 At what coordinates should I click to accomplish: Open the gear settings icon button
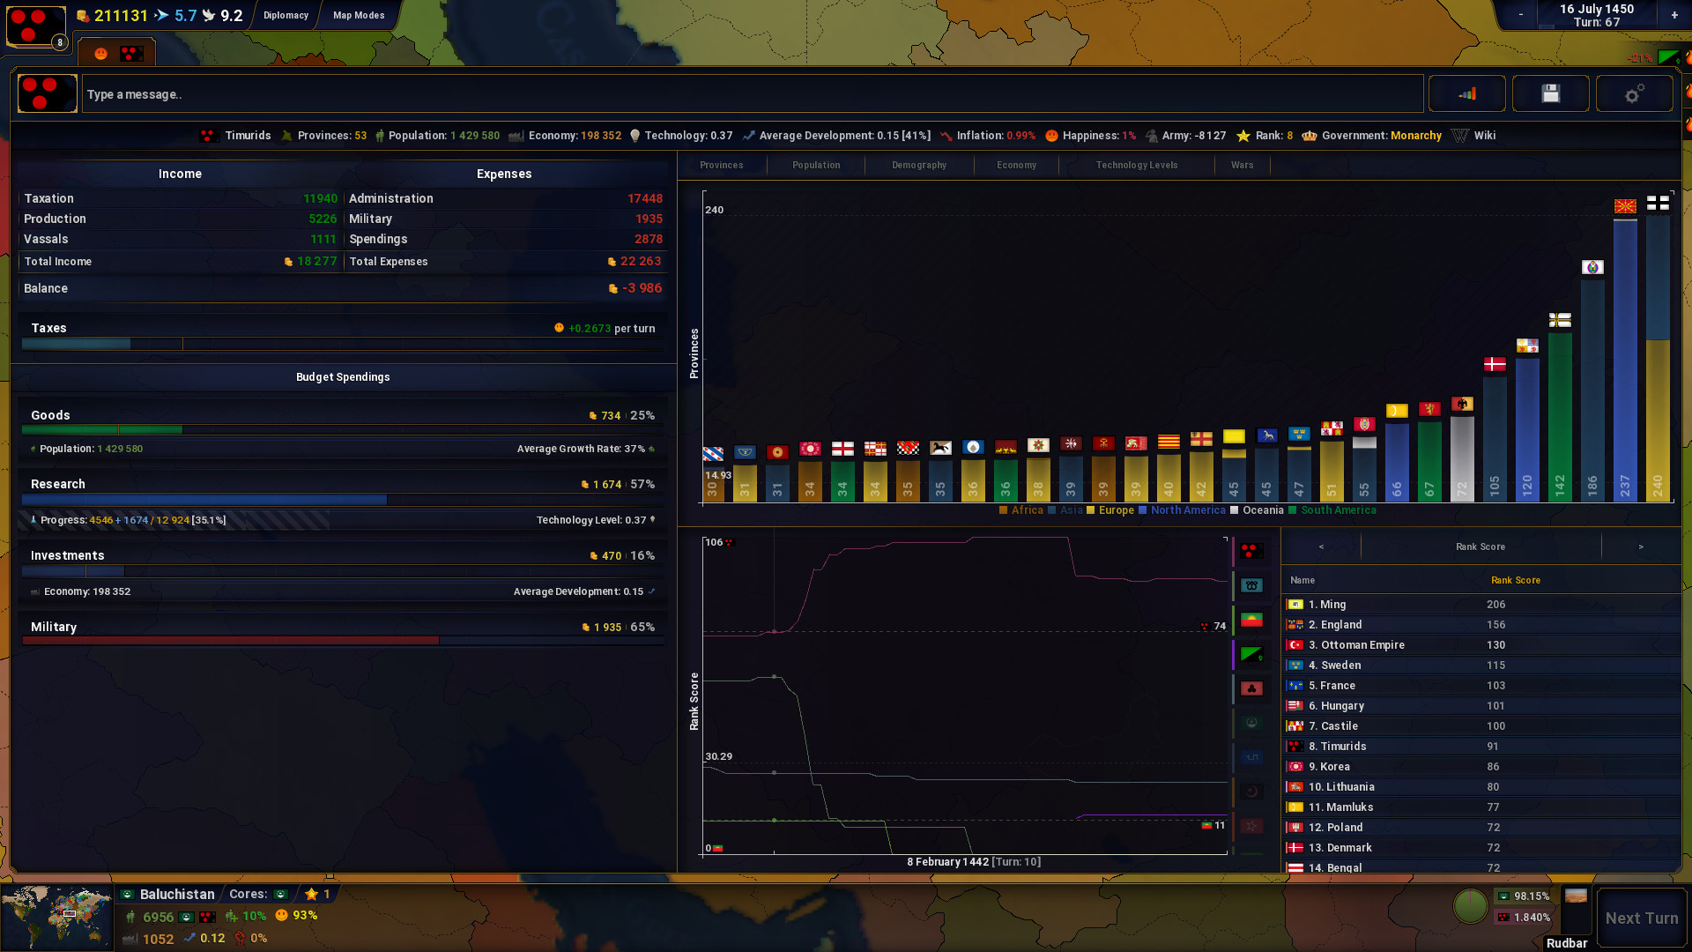[x=1634, y=93]
